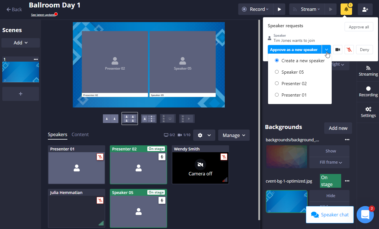Open the Streaming sidebar panel
Image resolution: width=379 pixels, height=229 pixels.
(368, 71)
